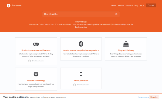Open How to use and setup Equisense products
162x101 pixels.
(81, 50)
